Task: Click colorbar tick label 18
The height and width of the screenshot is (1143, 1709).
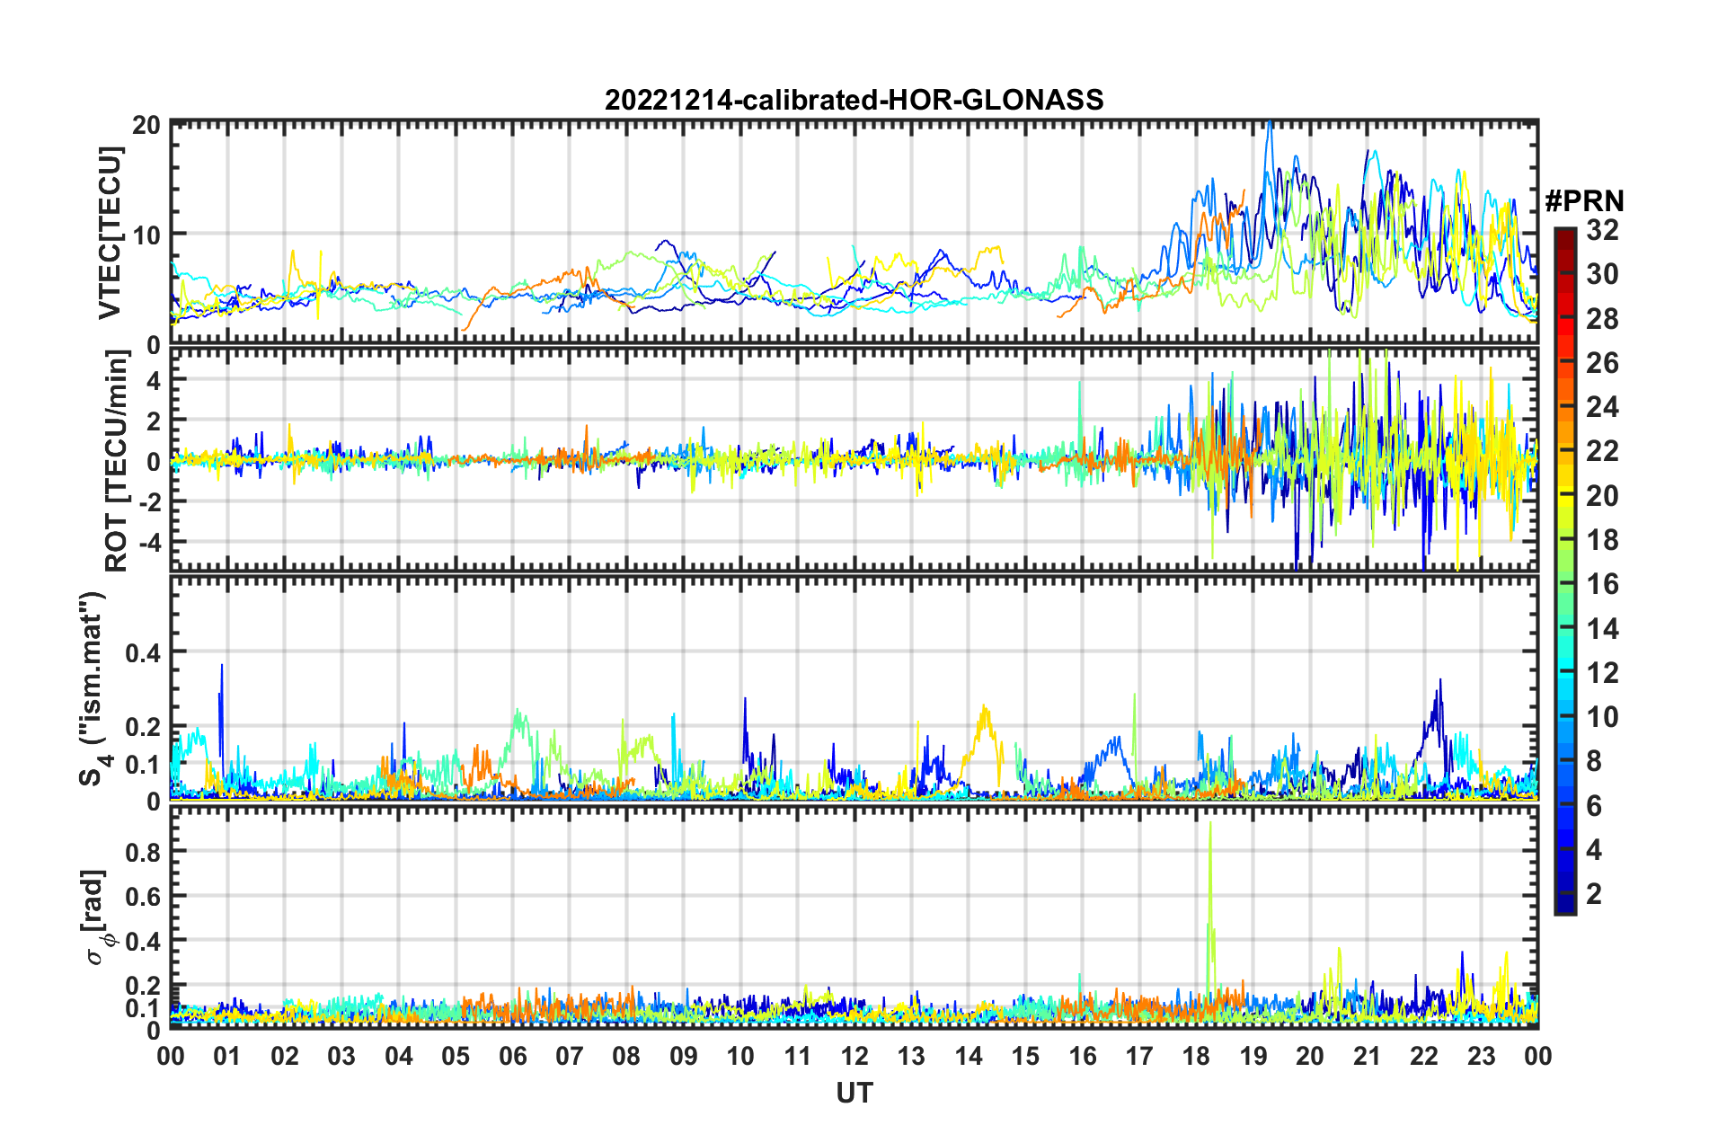Action: click(x=1602, y=540)
